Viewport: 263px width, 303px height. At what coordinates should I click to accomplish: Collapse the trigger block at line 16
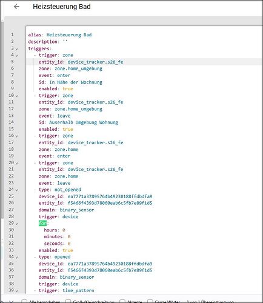[17, 136]
